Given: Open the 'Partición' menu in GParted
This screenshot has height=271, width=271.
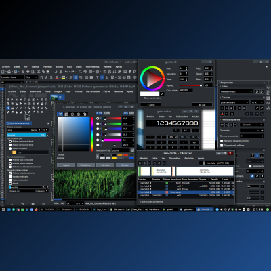Looking at the screenshot, I should (189, 159).
